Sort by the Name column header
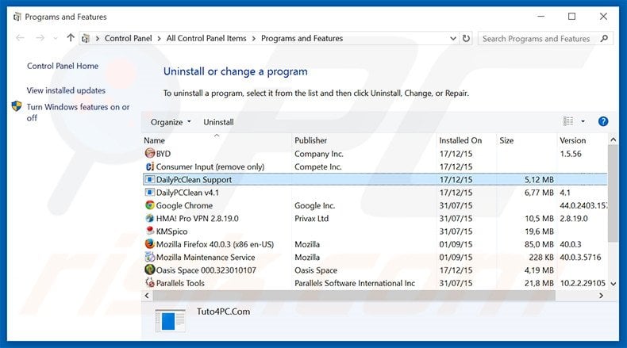 coord(217,140)
